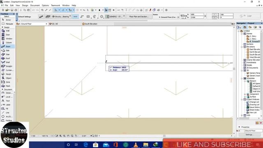Open the Structural Bearing dropdown
The height and width of the screenshot is (148, 263).
(61, 16)
